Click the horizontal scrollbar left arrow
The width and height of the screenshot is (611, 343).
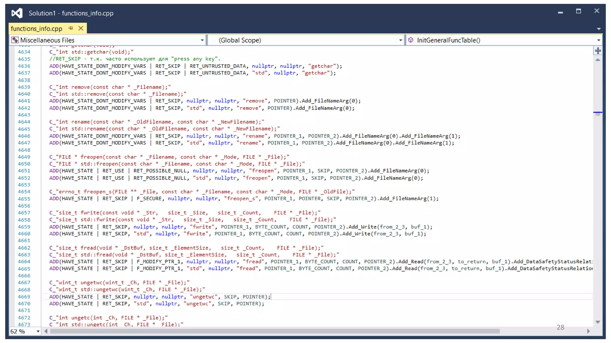46,331
